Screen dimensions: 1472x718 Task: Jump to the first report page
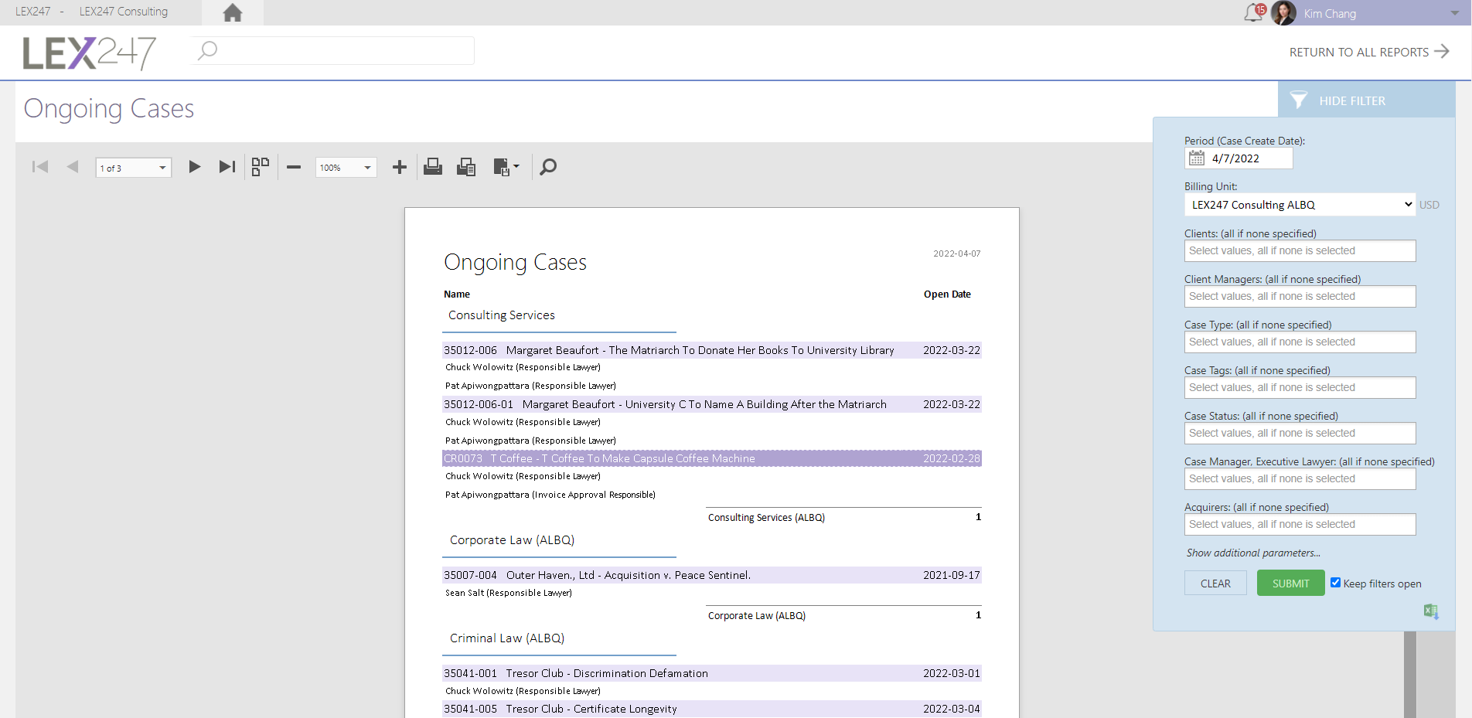tap(40, 167)
